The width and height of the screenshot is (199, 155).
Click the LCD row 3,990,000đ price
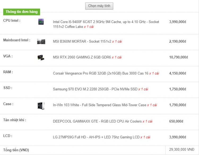pos(178,137)
